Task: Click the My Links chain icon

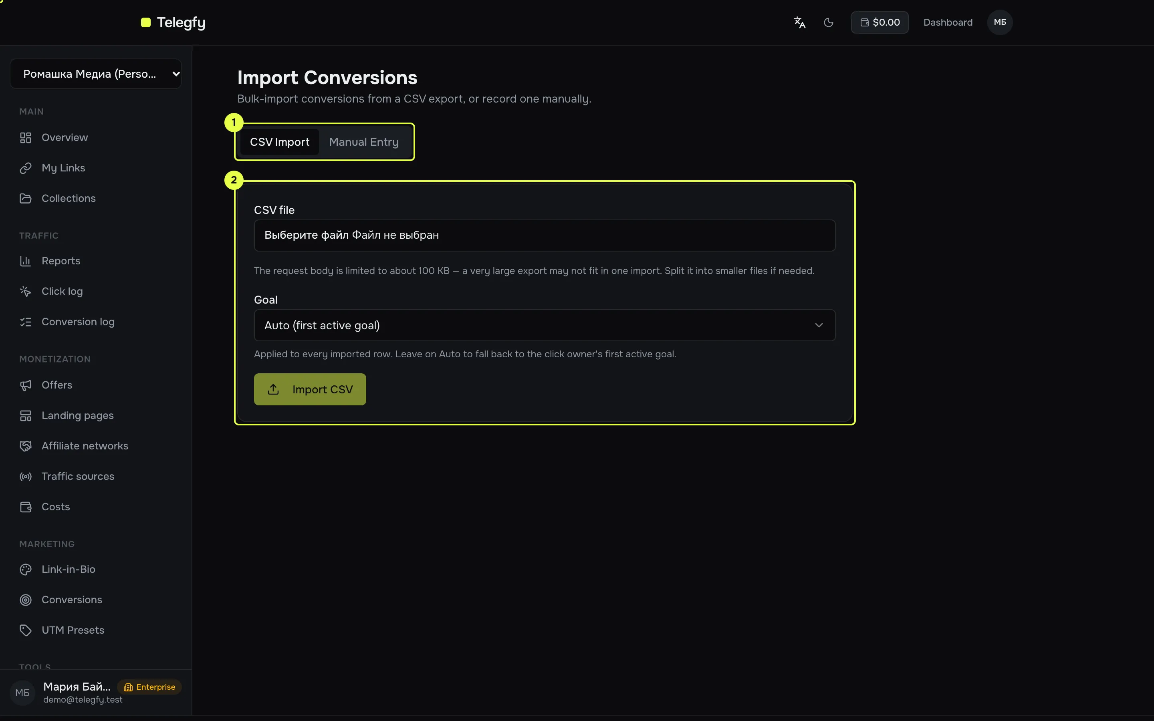Action: [25, 168]
